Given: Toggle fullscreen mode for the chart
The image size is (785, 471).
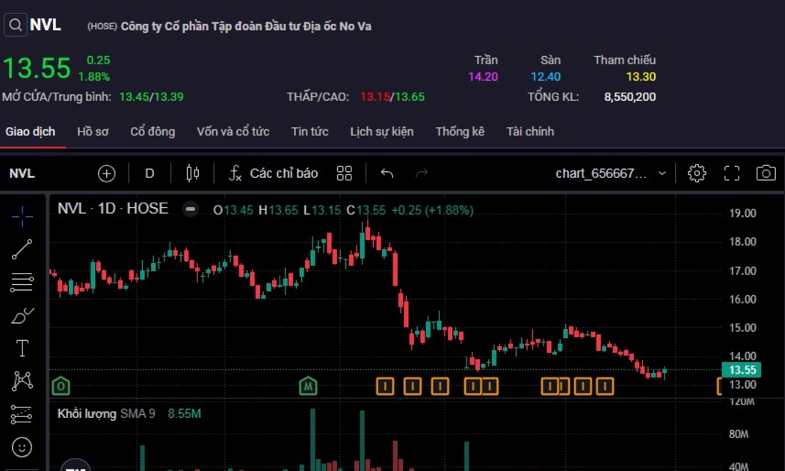Looking at the screenshot, I should click(731, 173).
